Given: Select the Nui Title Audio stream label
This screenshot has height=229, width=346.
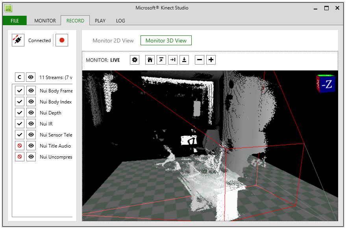Looking at the screenshot, I should click(56, 146).
